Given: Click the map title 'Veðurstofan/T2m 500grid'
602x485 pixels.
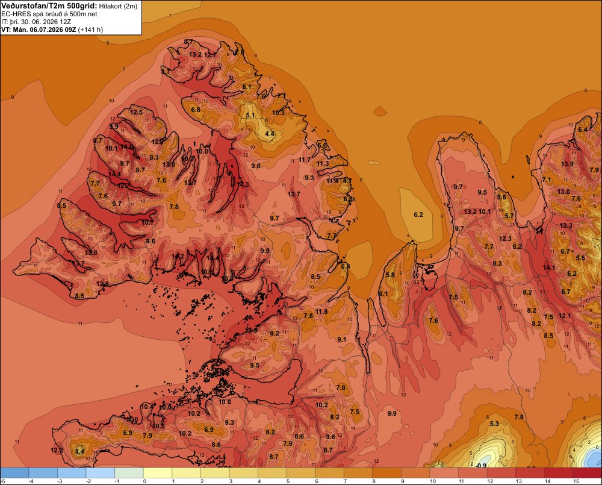Looking at the screenshot, I should click(49, 6).
